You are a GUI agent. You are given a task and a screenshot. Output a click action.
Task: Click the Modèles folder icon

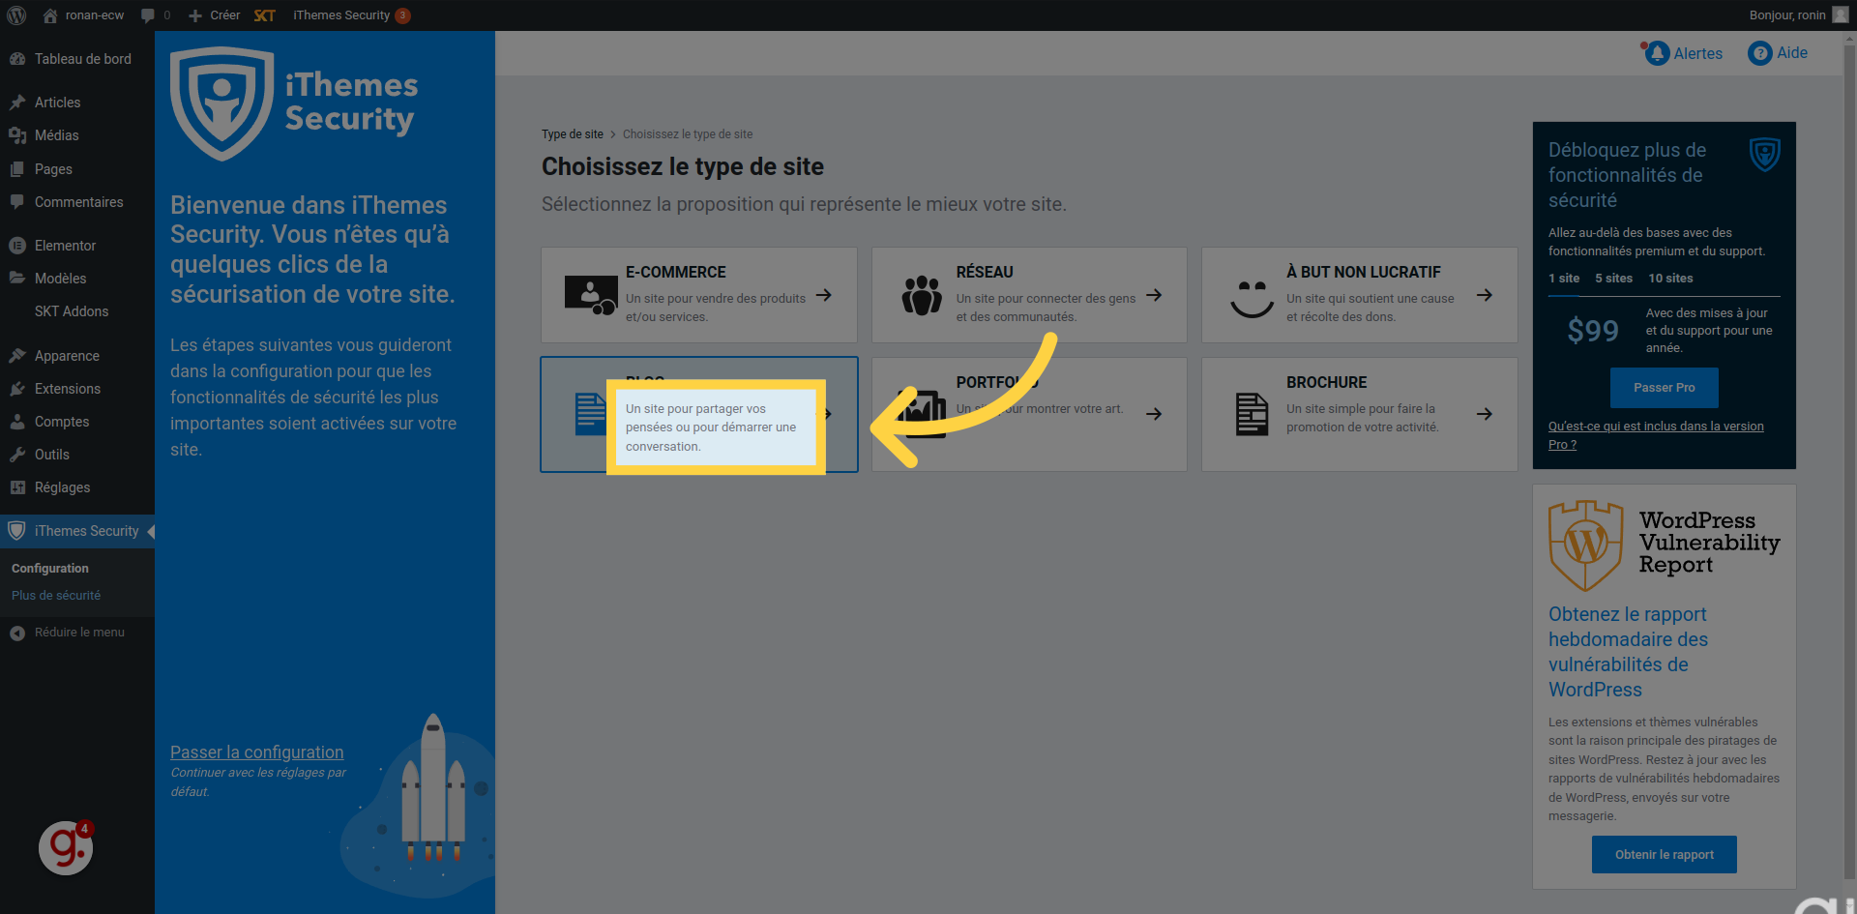17,279
